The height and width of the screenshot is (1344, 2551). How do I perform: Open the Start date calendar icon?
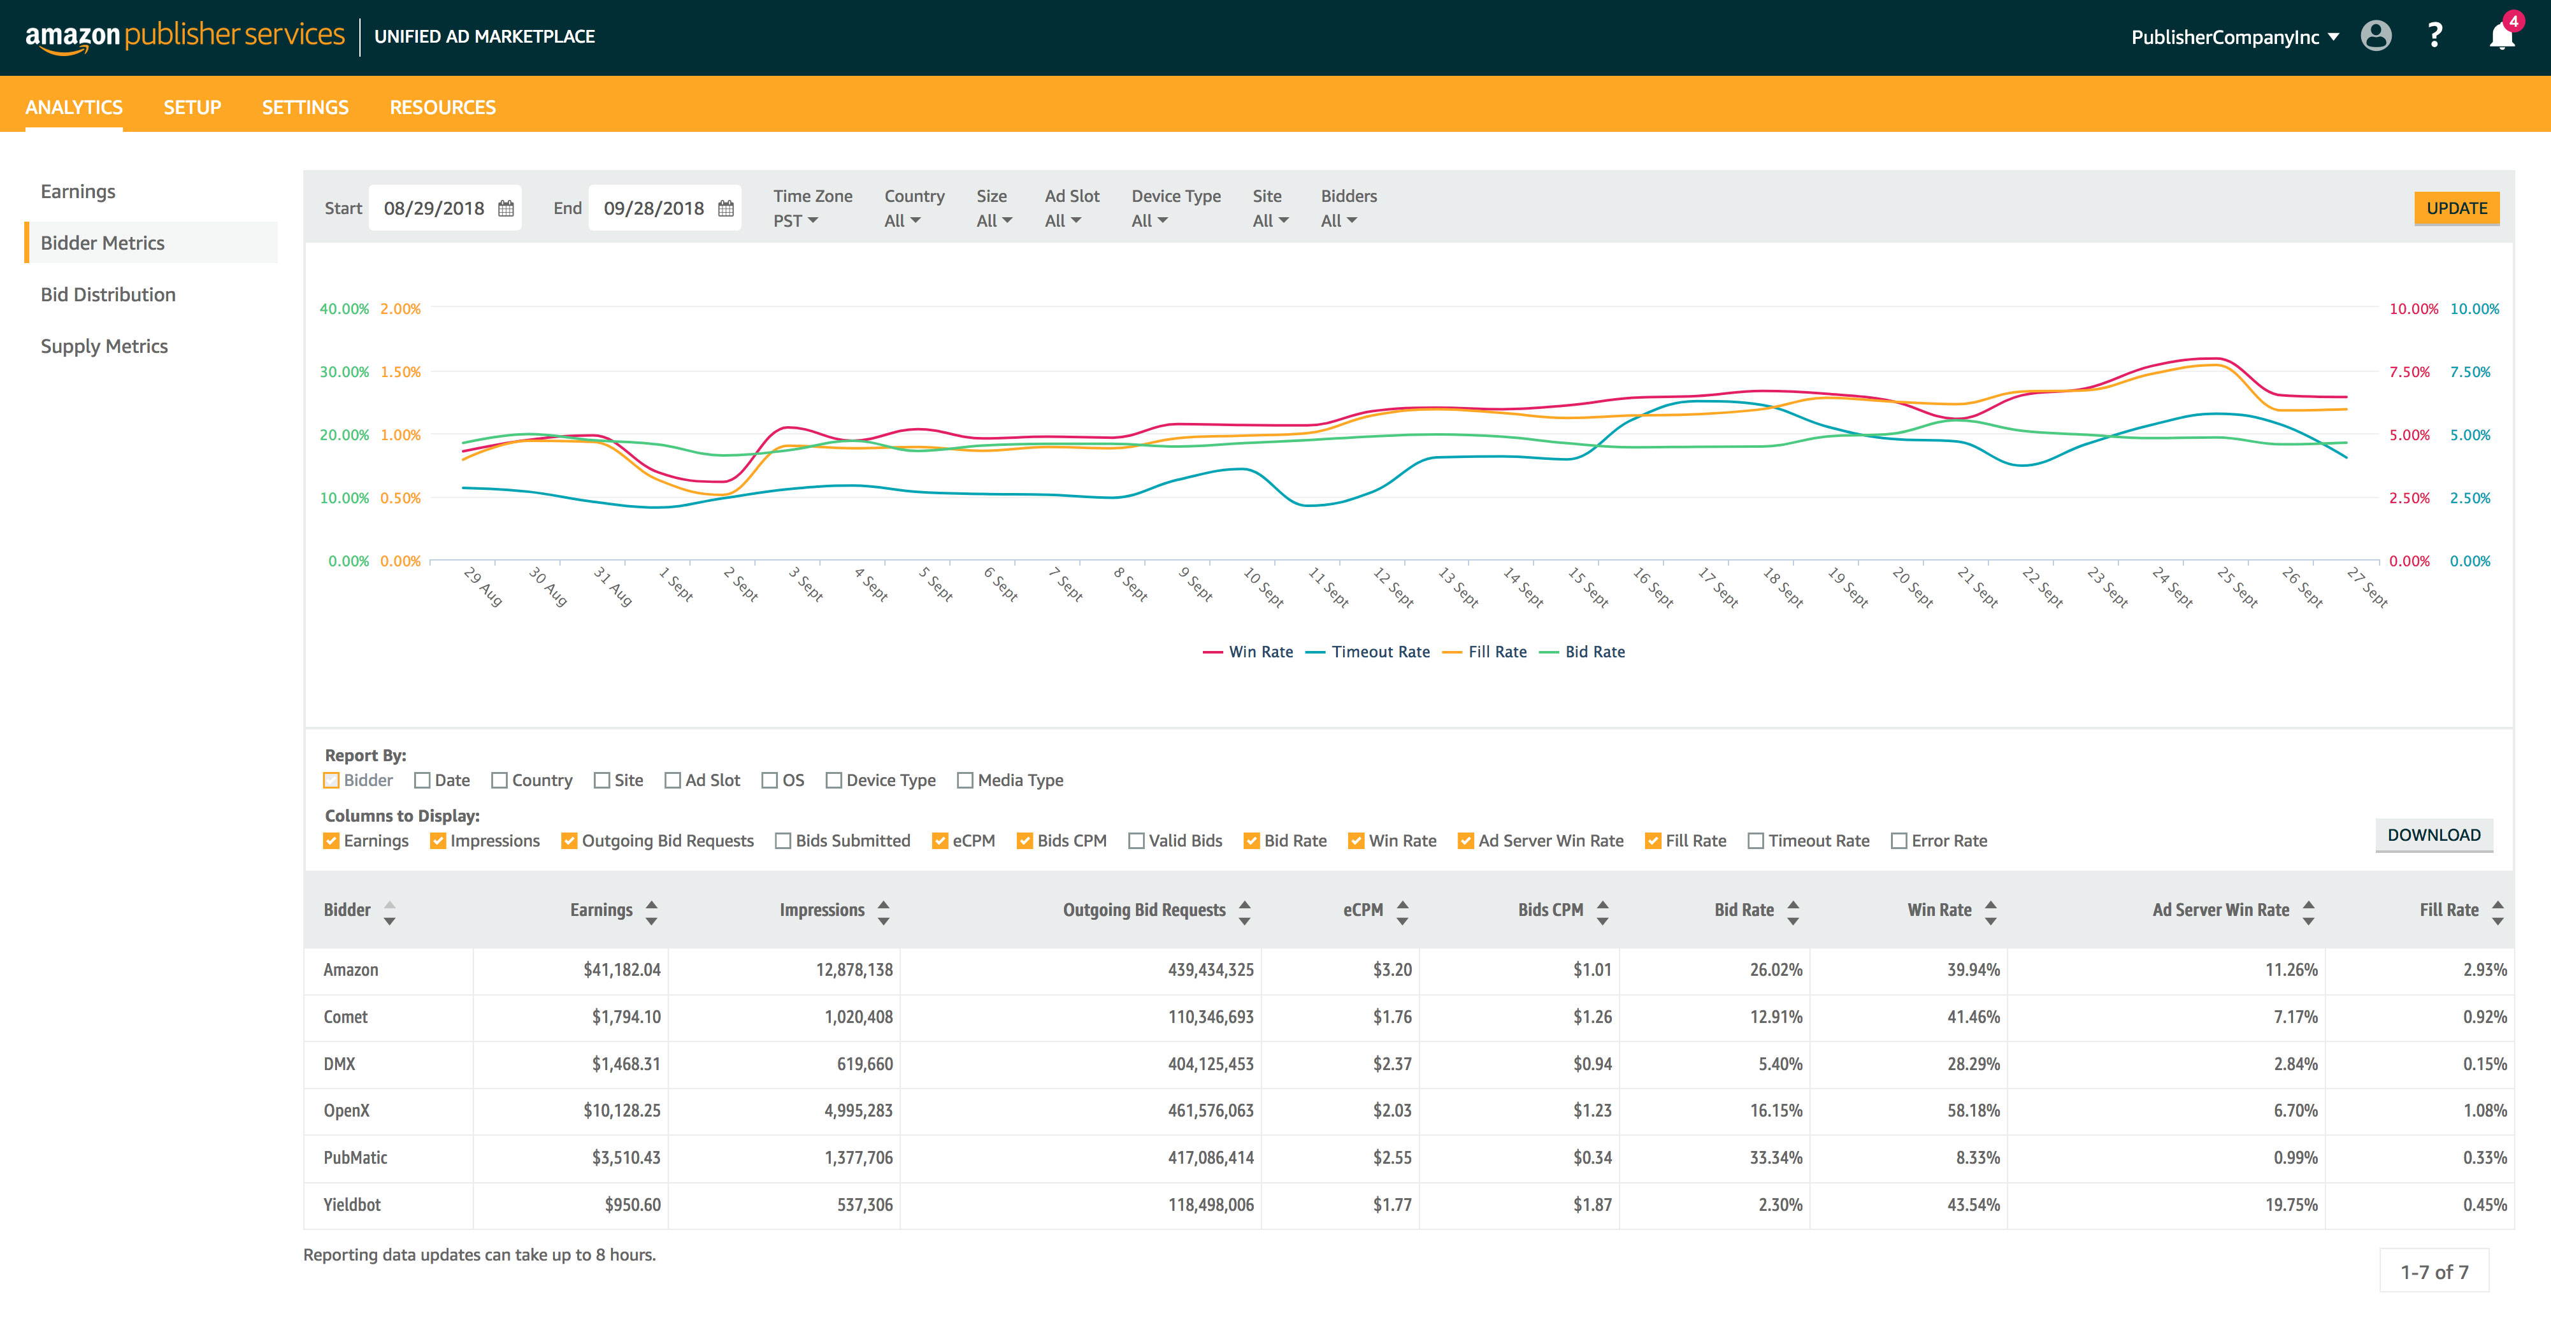[x=506, y=209]
